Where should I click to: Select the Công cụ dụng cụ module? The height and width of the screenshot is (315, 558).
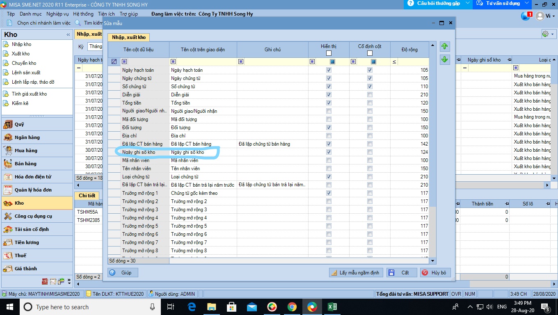pyautogui.click(x=33, y=216)
